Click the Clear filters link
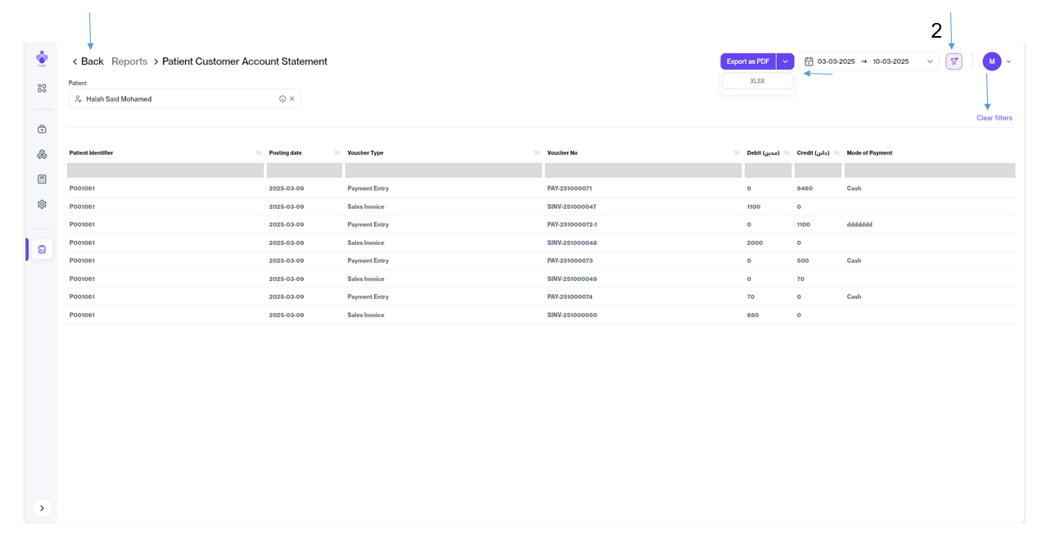The height and width of the screenshot is (539, 1037). pos(994,118)
